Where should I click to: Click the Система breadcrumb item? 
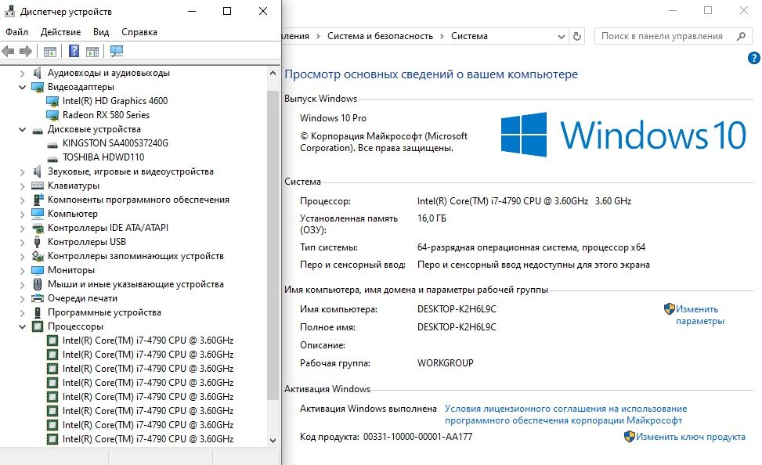469,36
